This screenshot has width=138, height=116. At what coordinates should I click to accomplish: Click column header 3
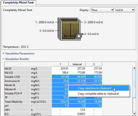tap(94, 64)
